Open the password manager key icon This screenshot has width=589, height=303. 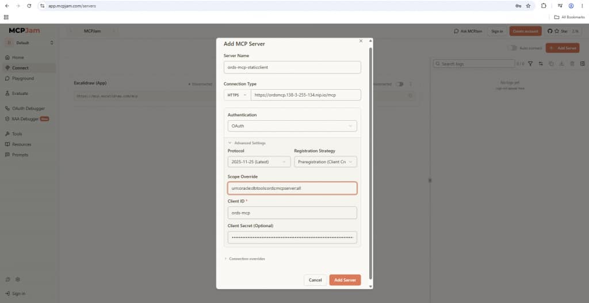point(518,6)
